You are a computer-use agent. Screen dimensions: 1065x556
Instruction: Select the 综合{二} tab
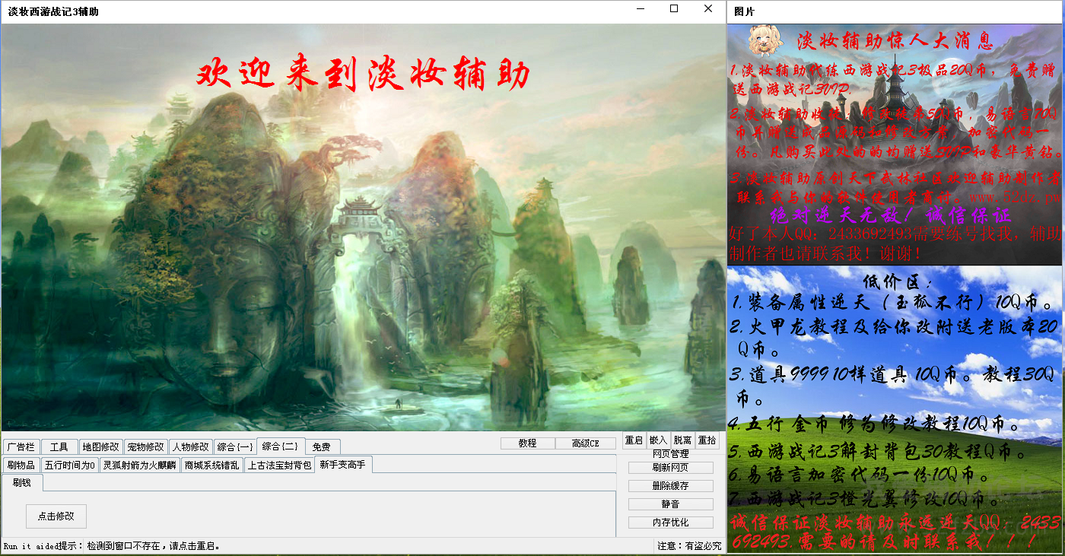[x=281, y=446]
